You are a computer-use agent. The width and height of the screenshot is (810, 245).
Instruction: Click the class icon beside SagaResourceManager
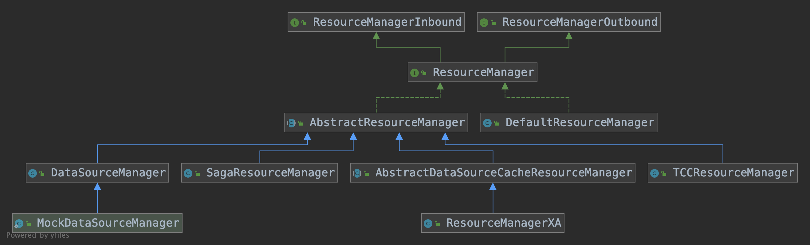pos(188,173)
